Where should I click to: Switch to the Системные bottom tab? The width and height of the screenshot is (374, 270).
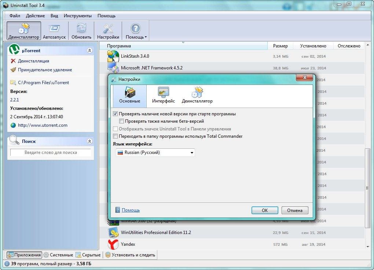click(59, 255)
